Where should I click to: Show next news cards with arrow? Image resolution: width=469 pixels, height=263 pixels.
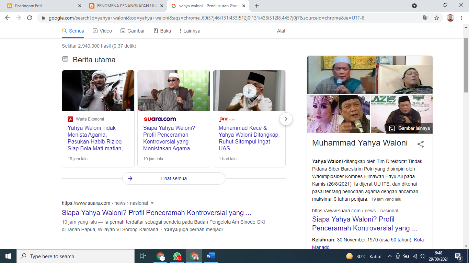point(286,119)
